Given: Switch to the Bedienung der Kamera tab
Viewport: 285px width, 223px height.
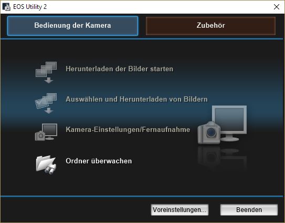Looking at the screenshot, I should (x=72, y=26).
